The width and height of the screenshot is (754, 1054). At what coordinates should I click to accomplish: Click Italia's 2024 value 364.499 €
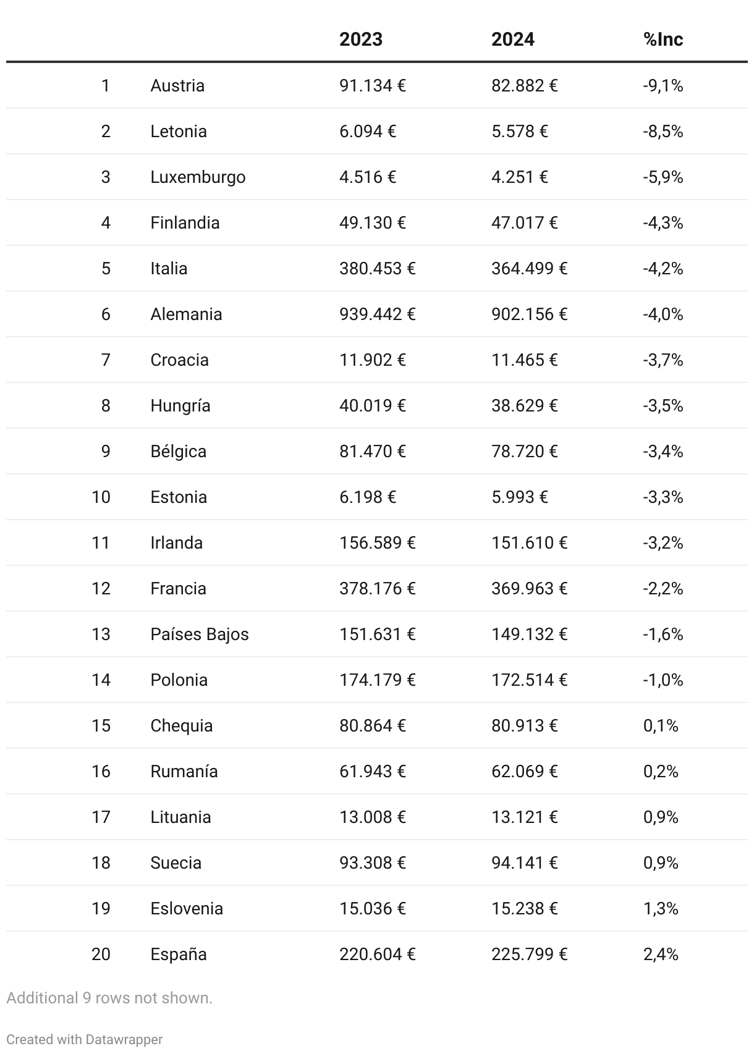529,268
